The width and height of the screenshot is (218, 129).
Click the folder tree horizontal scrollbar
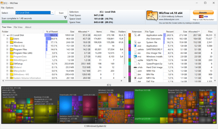coord(48,80)
